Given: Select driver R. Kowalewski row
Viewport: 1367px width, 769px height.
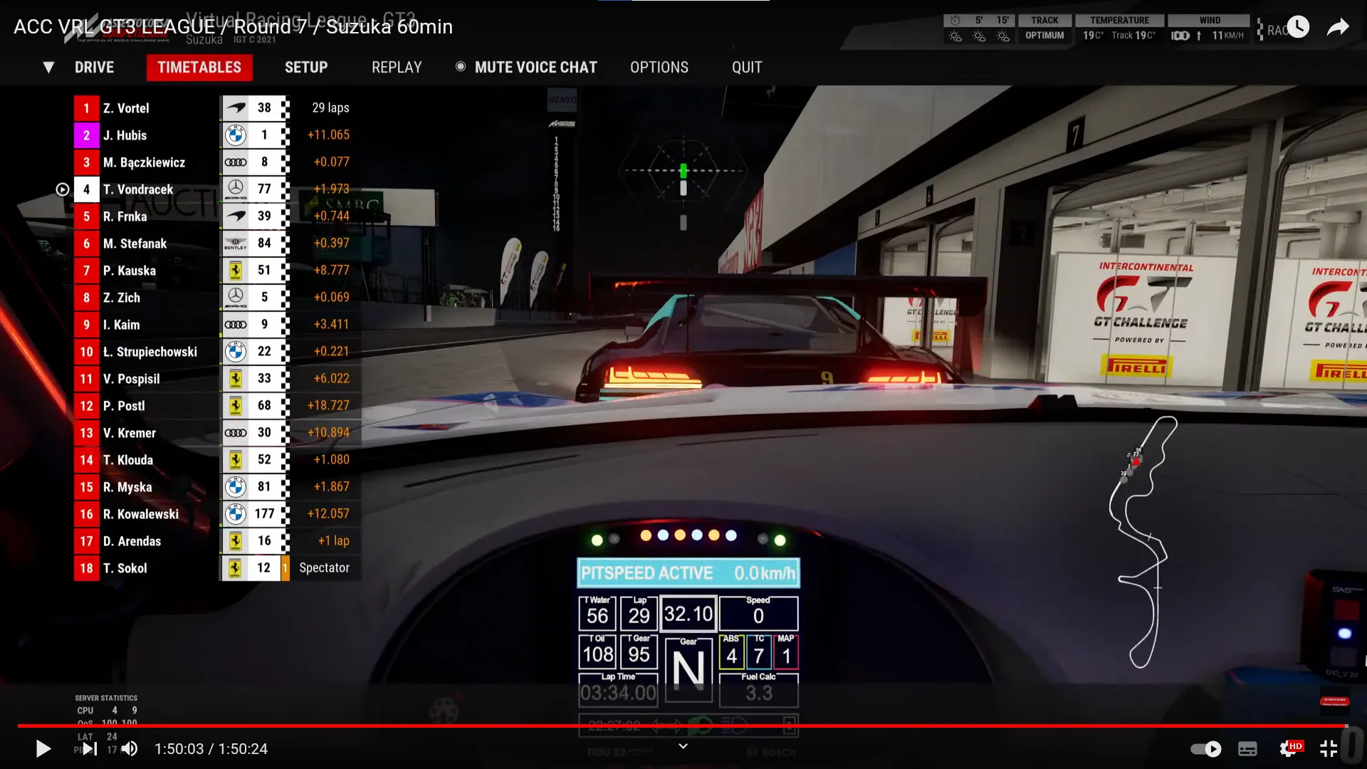Looking at the screenshot, I should [x=217, y=514].
